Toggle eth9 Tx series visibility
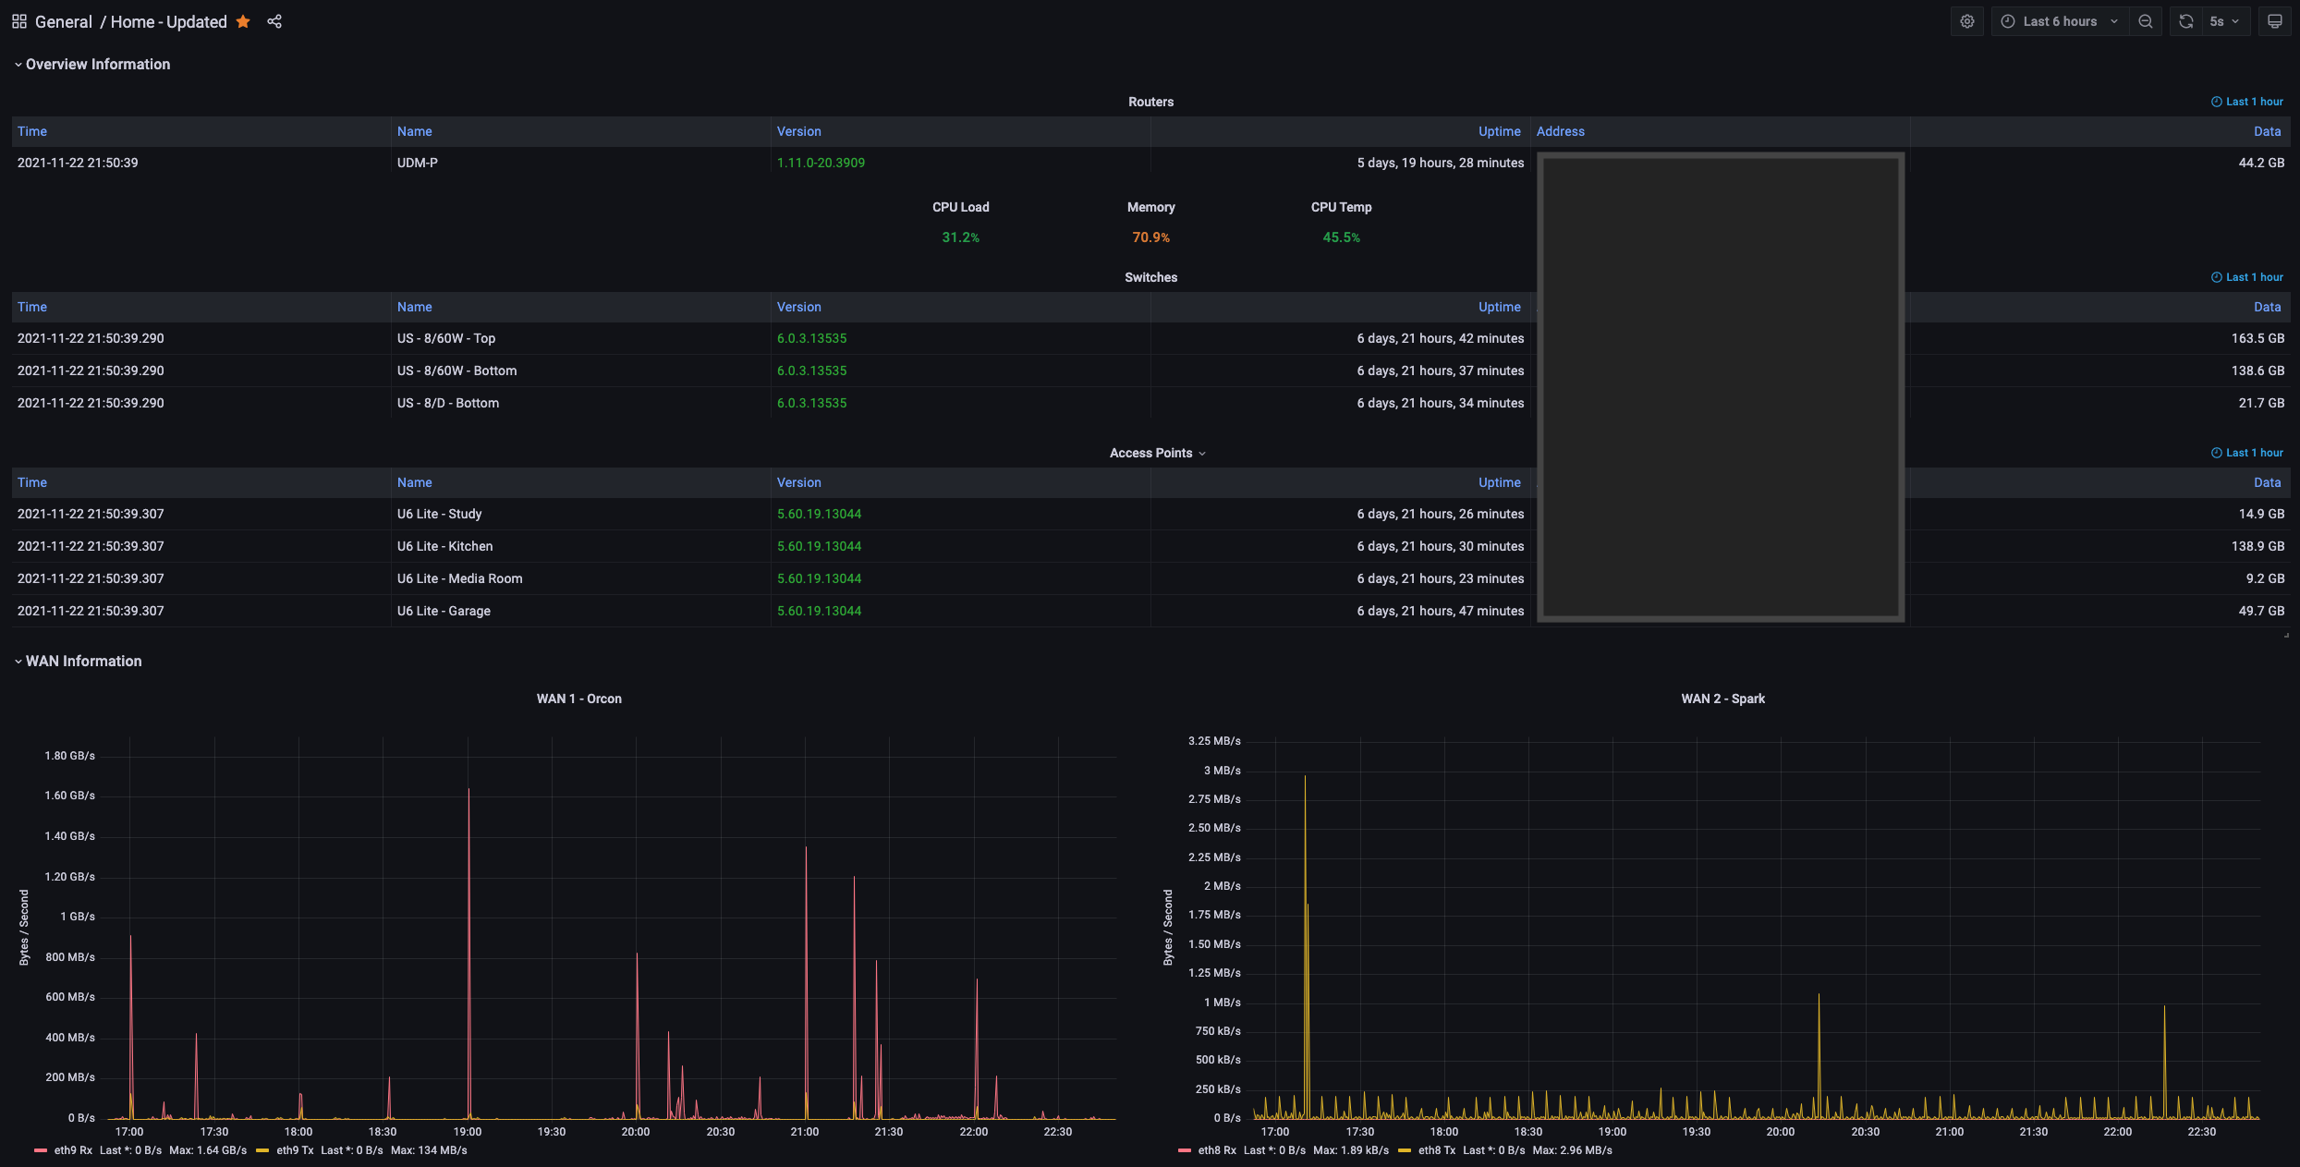 point(295,1150)
